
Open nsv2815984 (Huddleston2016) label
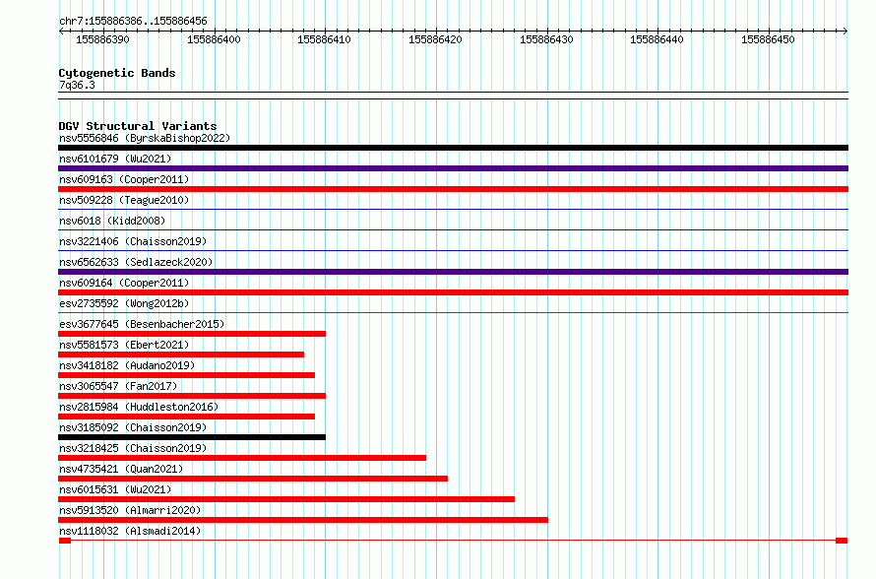pyautogui.click(x=139, y=407)
